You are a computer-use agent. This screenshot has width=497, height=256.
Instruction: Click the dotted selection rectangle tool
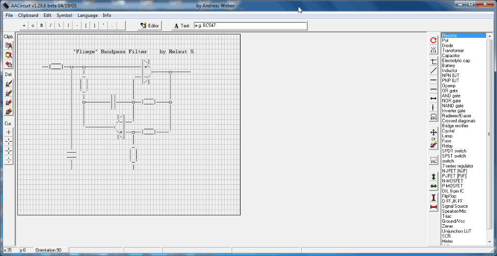pyautogui.click(x=433, y=161)
